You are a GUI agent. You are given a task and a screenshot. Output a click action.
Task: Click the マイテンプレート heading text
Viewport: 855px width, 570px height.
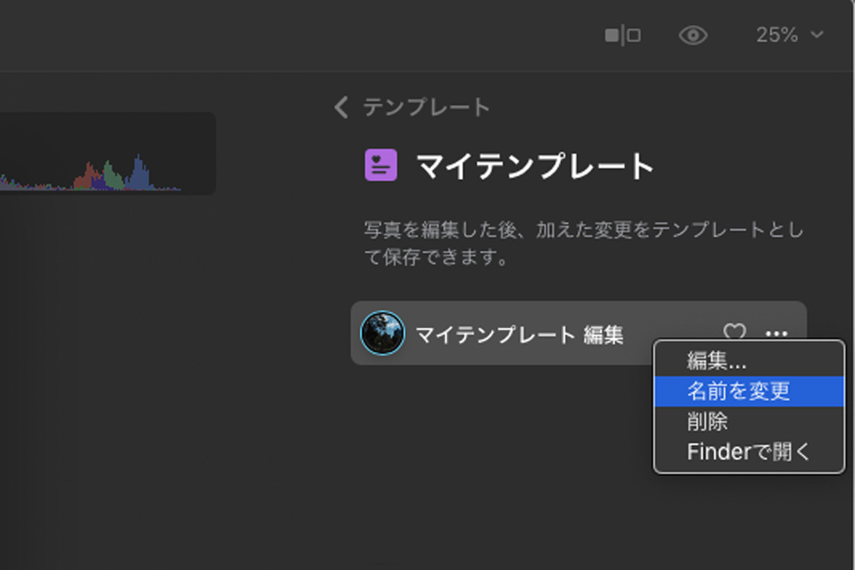535,166
